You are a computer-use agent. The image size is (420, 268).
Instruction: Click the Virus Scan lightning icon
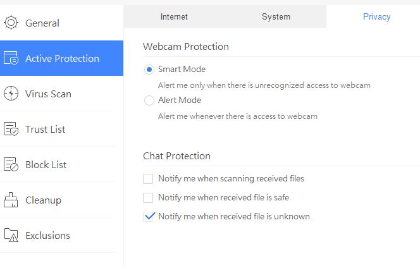click(x=11, y=94)
